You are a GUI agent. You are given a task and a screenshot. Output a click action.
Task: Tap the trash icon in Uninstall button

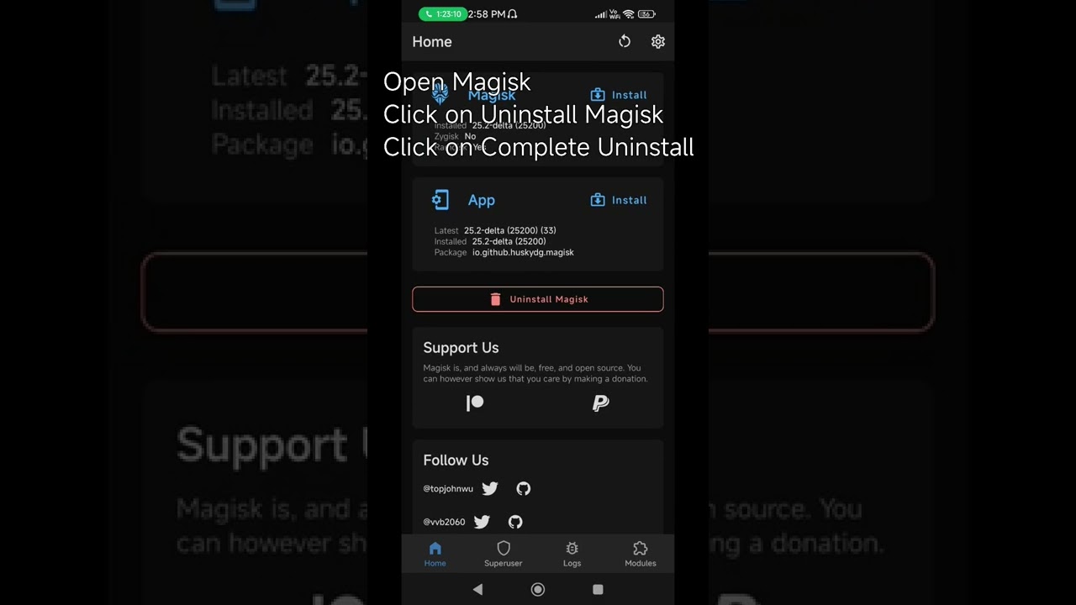[495, 299]
